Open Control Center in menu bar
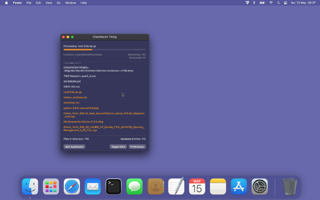320x200 pixels. (286, 3)
